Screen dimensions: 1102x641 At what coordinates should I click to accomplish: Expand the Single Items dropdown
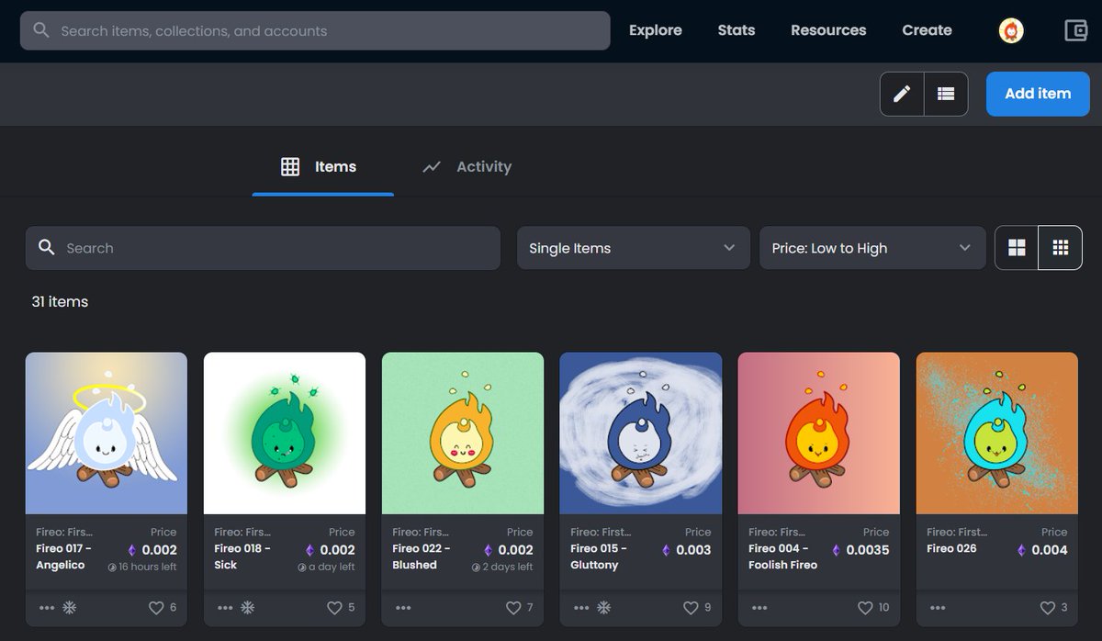pyautogui.click(x=633, y=248)
